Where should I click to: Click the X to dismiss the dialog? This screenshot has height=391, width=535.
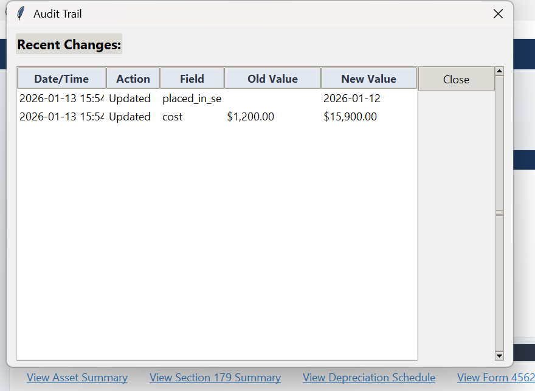point(498,13)
